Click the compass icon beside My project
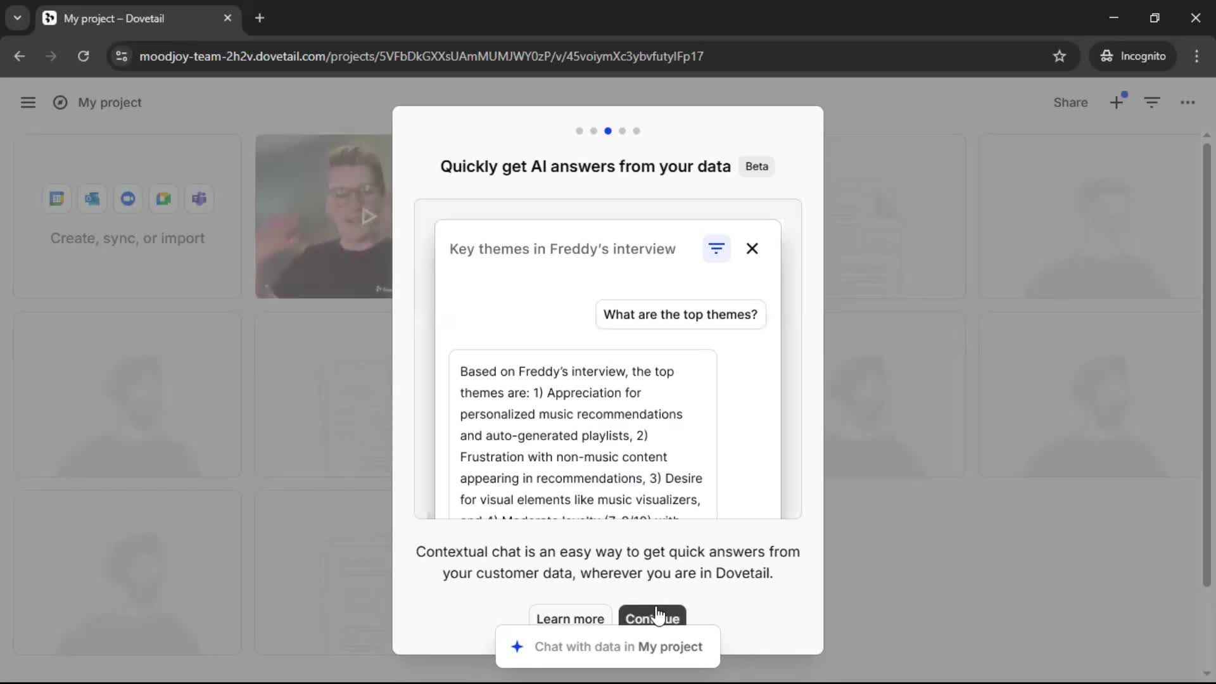This screenshot has width=1216, height=684. coord(60,103)
